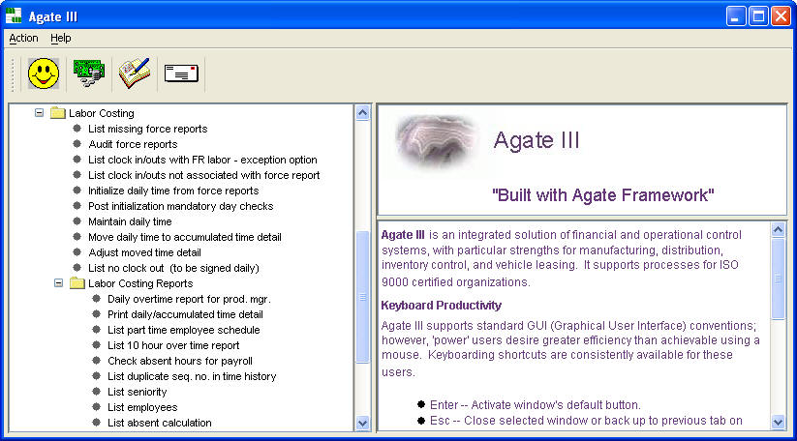Select Initialize daily time from force reports
This screenshot has height=441, width=797.
pyautogui.click(x=173, y=191)
